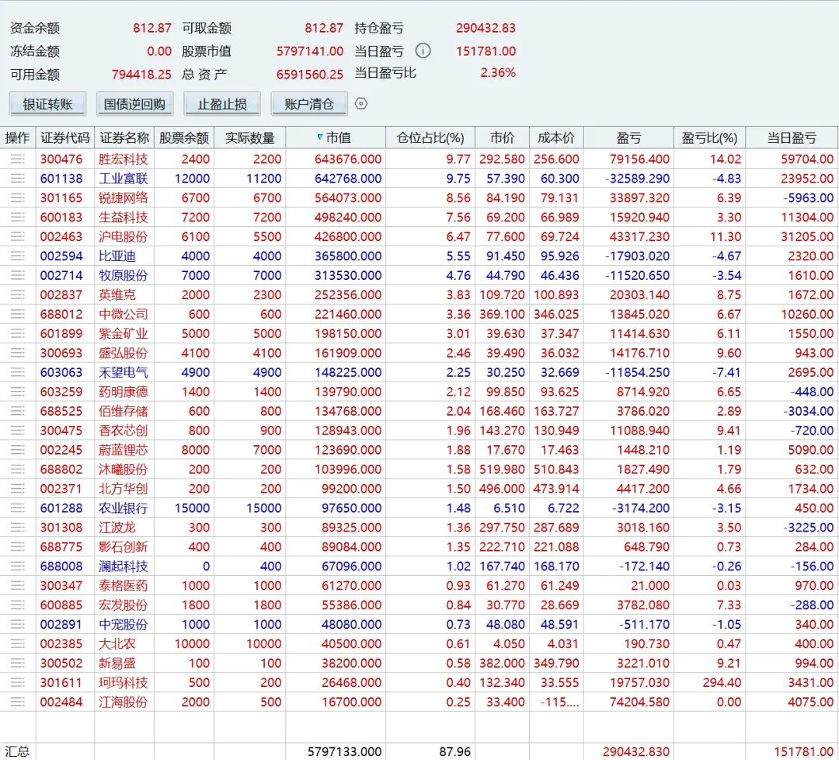The width and height of the screenshot is (839, 760).
Task: Open the operation menu icon for 锐捷网络
Action: click(18, 197)
